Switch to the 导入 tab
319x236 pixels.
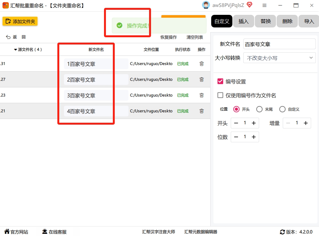(x=309, y=21)
